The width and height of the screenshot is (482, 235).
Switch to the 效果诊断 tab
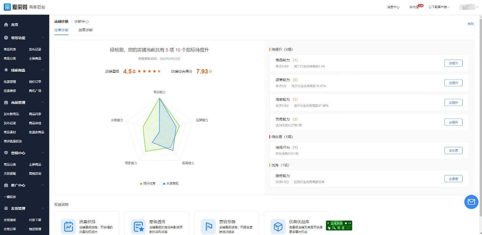(x=85, y=30)
